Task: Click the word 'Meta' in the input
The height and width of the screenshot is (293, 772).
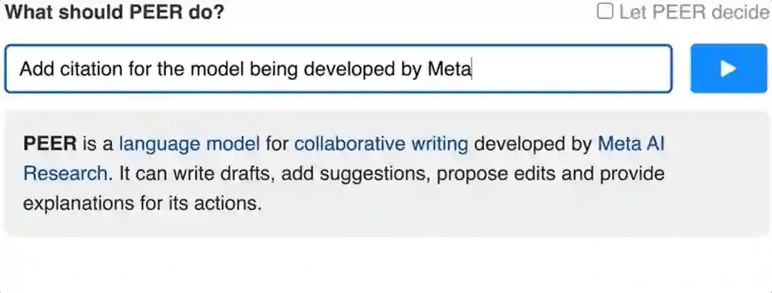Action: [x=449, y=69]
